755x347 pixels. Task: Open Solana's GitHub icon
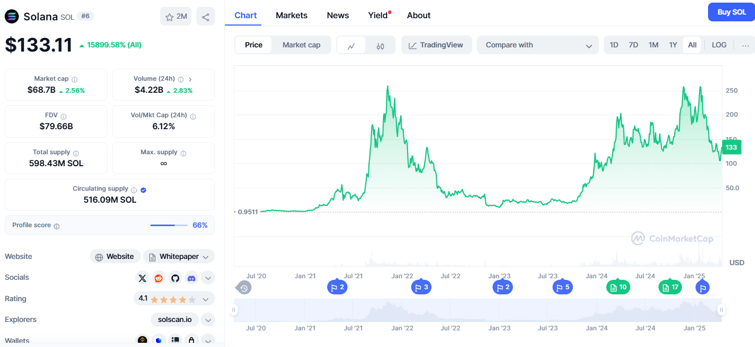175,278
